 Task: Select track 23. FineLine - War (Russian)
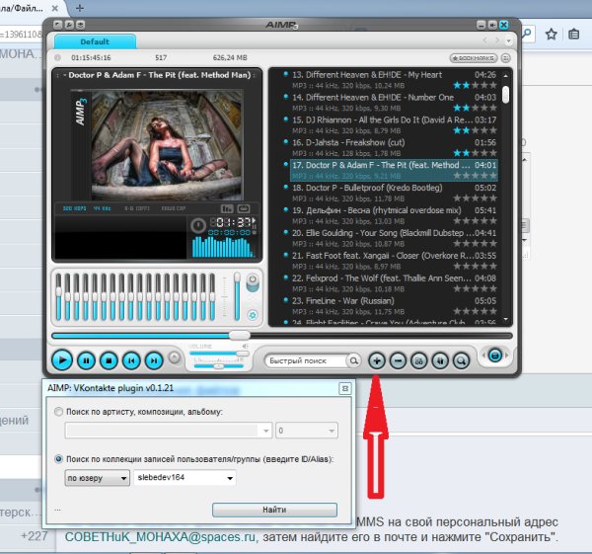click(394, 306)
